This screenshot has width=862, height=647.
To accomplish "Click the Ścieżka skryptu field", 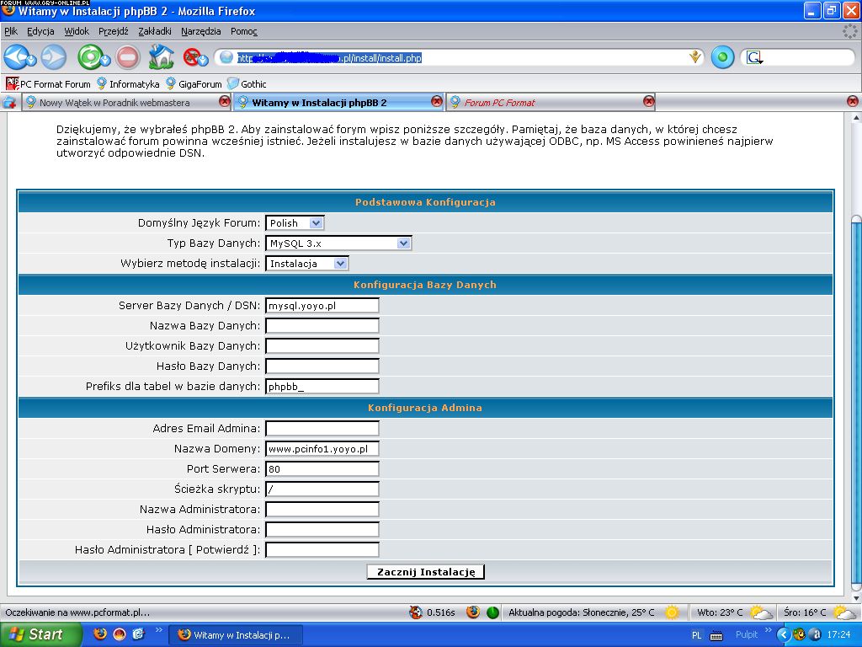I will (x=322, y=489).
